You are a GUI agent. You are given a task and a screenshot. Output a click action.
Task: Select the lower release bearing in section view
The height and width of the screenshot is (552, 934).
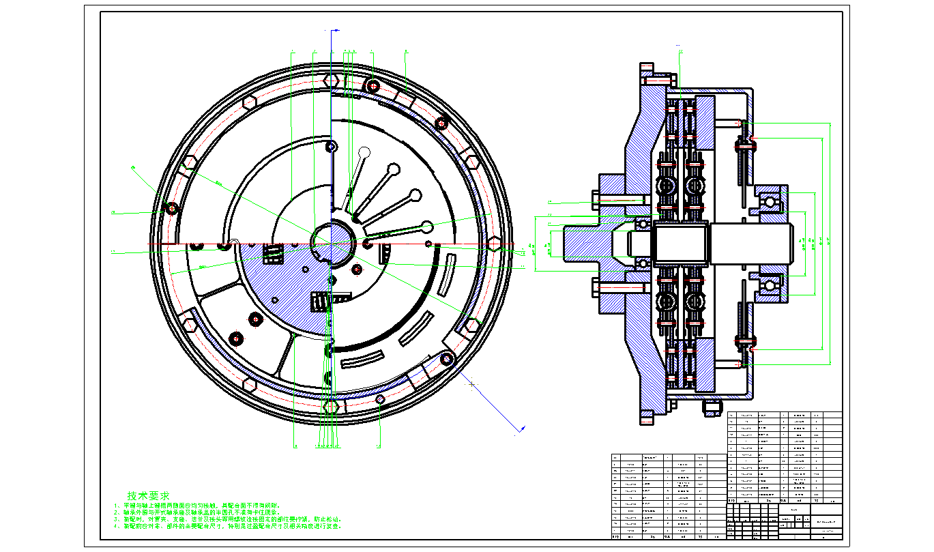point(771,287)
